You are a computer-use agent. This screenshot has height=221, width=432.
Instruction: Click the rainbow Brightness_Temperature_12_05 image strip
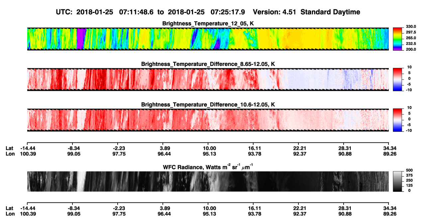(208, 39)
